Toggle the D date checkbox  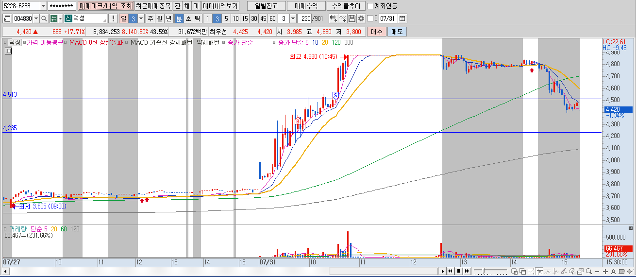(x=370, y=18)
